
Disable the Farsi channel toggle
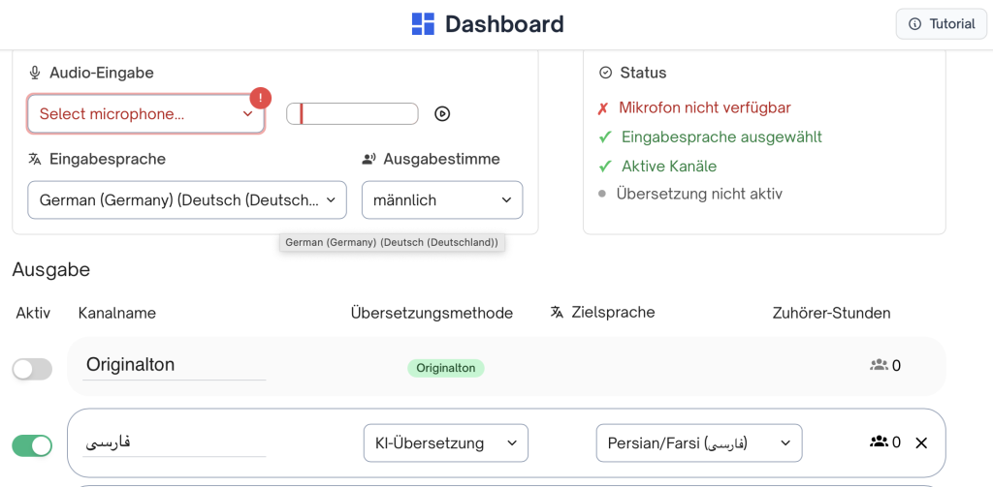click(x=32, y=445)
